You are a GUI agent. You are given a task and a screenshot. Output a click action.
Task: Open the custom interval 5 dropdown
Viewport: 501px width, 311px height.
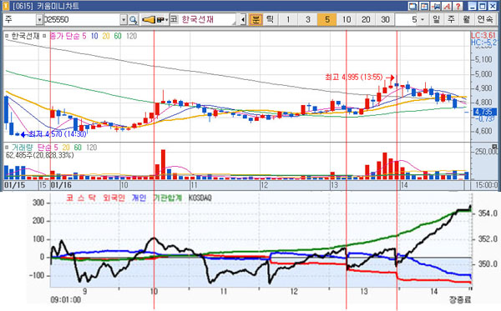click(x=423, y=20)
